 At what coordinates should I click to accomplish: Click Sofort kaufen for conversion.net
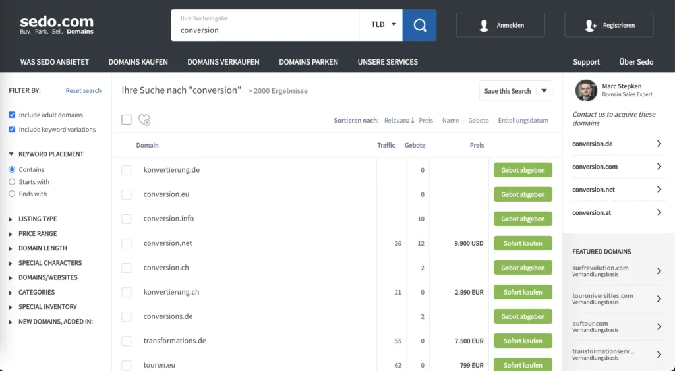(x=523, y=243)
